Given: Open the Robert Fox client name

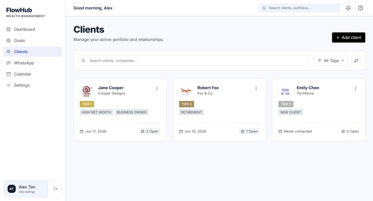Looking at the screenshot, I should coord(208,88).
